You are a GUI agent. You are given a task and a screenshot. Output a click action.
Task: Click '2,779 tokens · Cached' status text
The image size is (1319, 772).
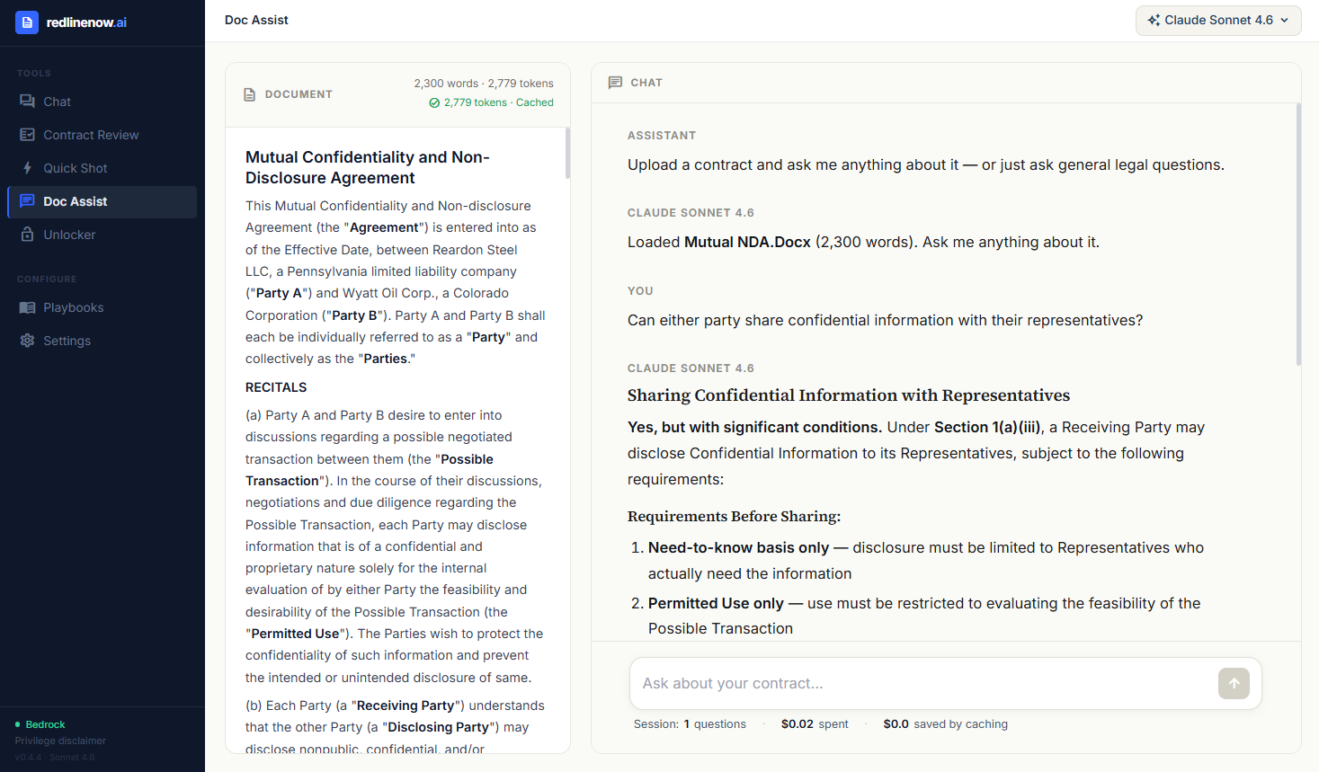498,102
